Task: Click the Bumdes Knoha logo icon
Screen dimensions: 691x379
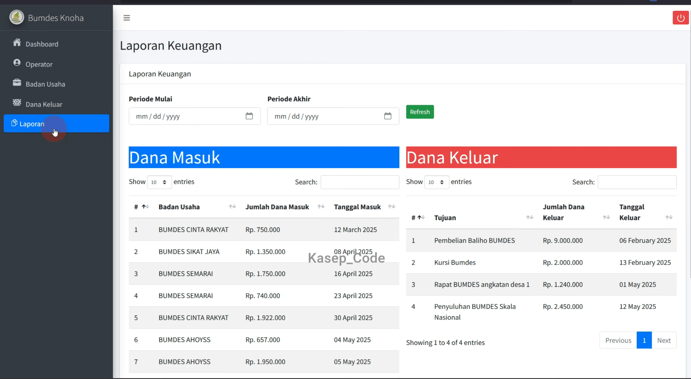Action: point(17,17)
